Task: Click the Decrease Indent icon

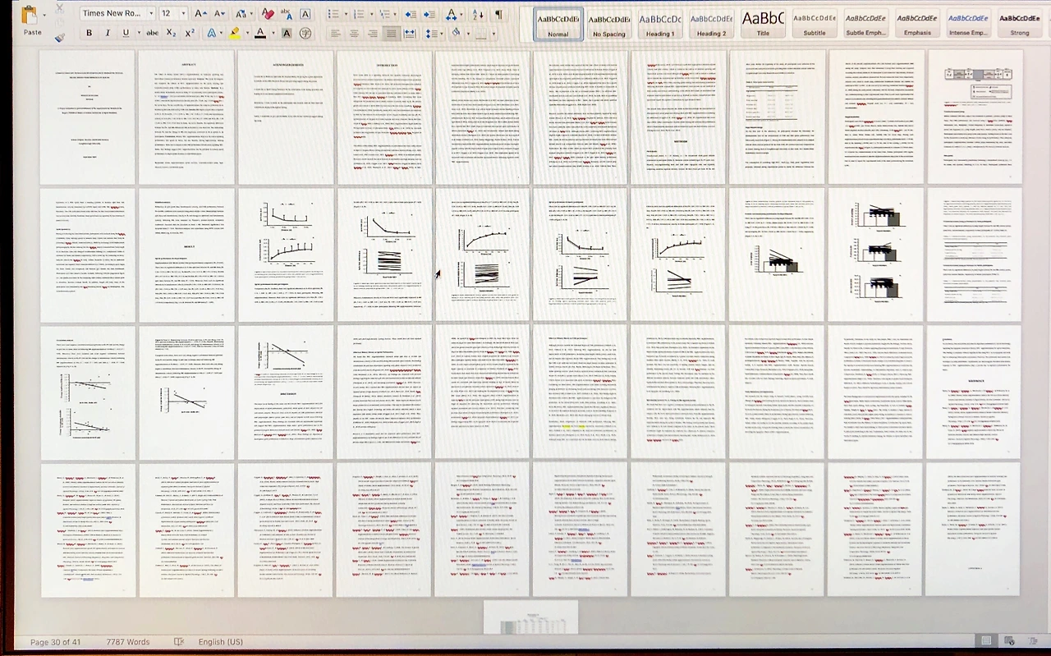Action: (410, 13)
